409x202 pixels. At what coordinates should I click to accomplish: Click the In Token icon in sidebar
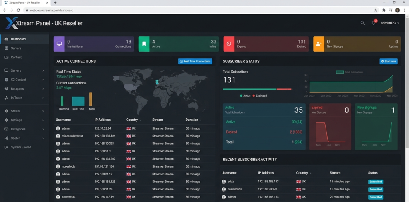click(x=6, y=98)
